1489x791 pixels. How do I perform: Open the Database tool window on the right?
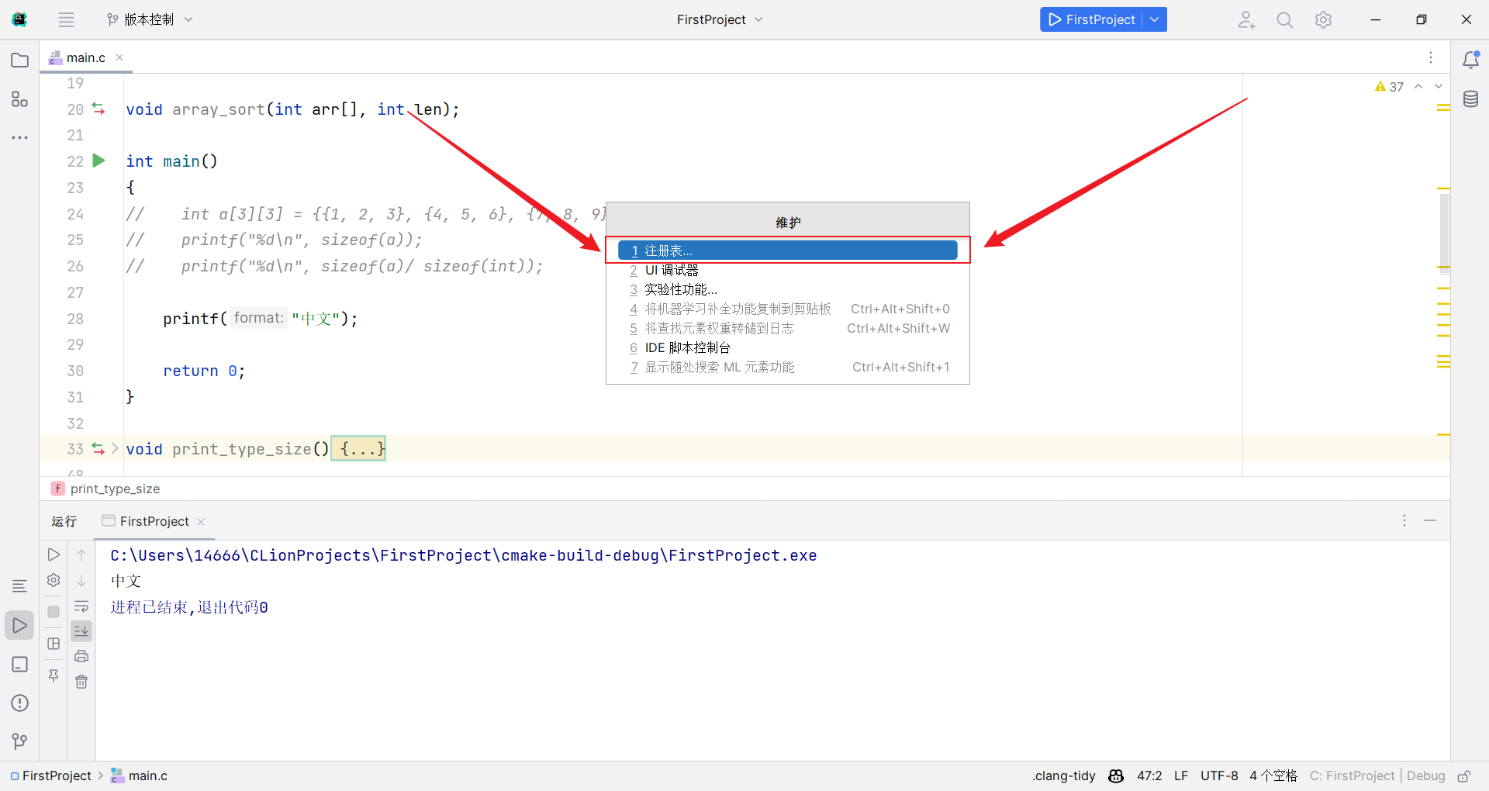pos(1471,98)
